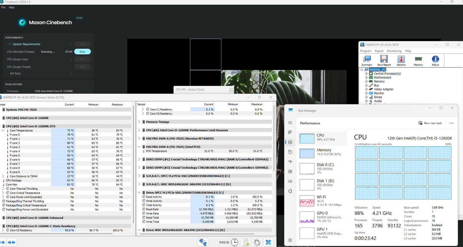Select GPU 1 Intel UHD Graphics item
This screenshot has width=463, height=247.
point(322,233)
